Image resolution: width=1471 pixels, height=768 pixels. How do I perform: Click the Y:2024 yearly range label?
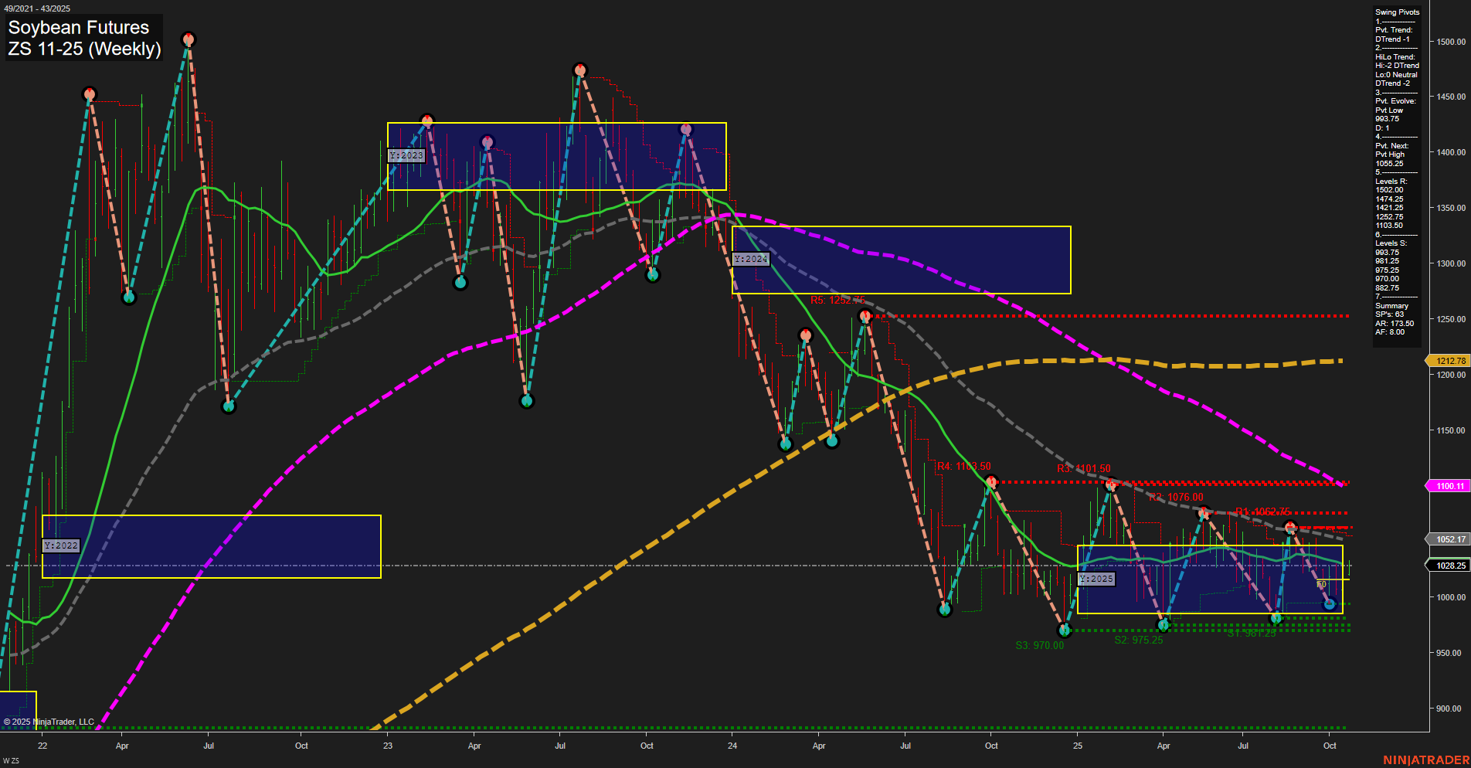tap(750, 259)
